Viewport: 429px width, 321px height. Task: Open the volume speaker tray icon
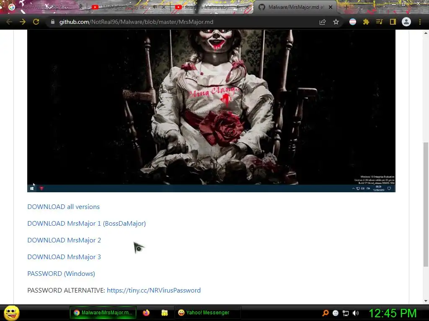coord(355,313)
